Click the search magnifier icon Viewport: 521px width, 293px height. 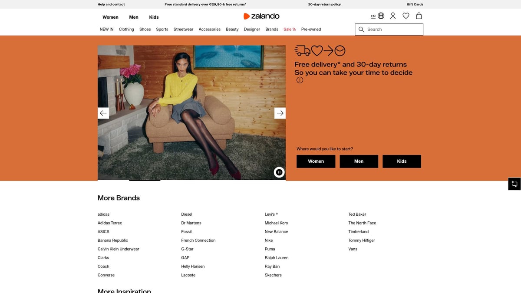coord(361,30)
